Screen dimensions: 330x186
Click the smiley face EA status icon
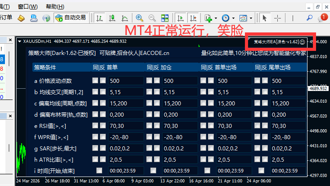tap(302, 42)
